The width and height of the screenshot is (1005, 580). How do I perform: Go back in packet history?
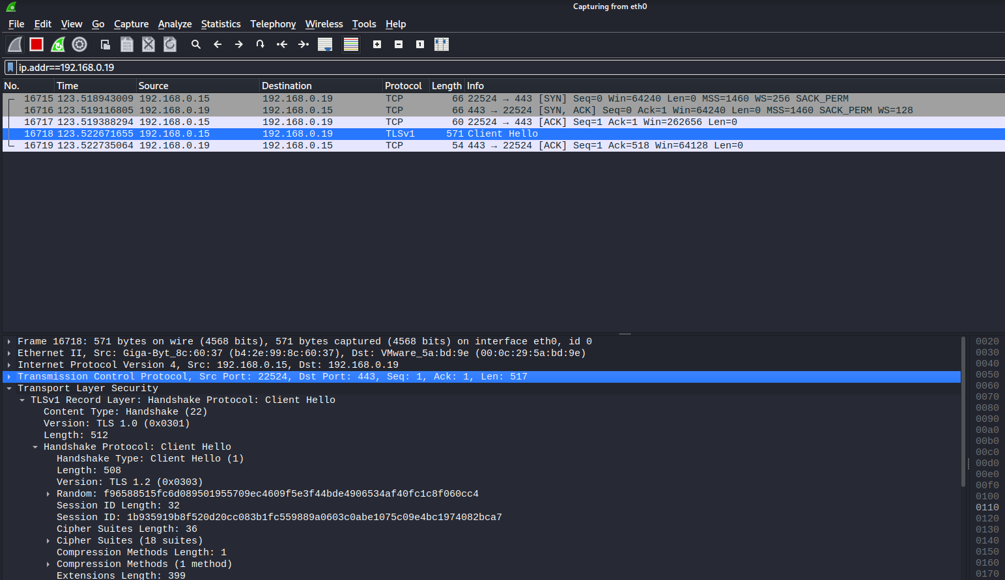click(x=218, y=44)
